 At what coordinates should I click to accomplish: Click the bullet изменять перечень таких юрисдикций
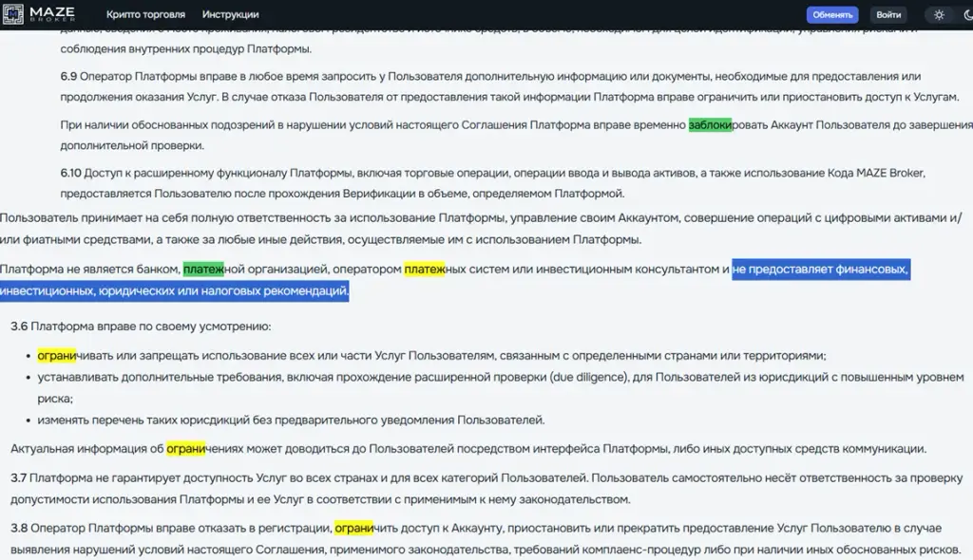click(291, 420)
